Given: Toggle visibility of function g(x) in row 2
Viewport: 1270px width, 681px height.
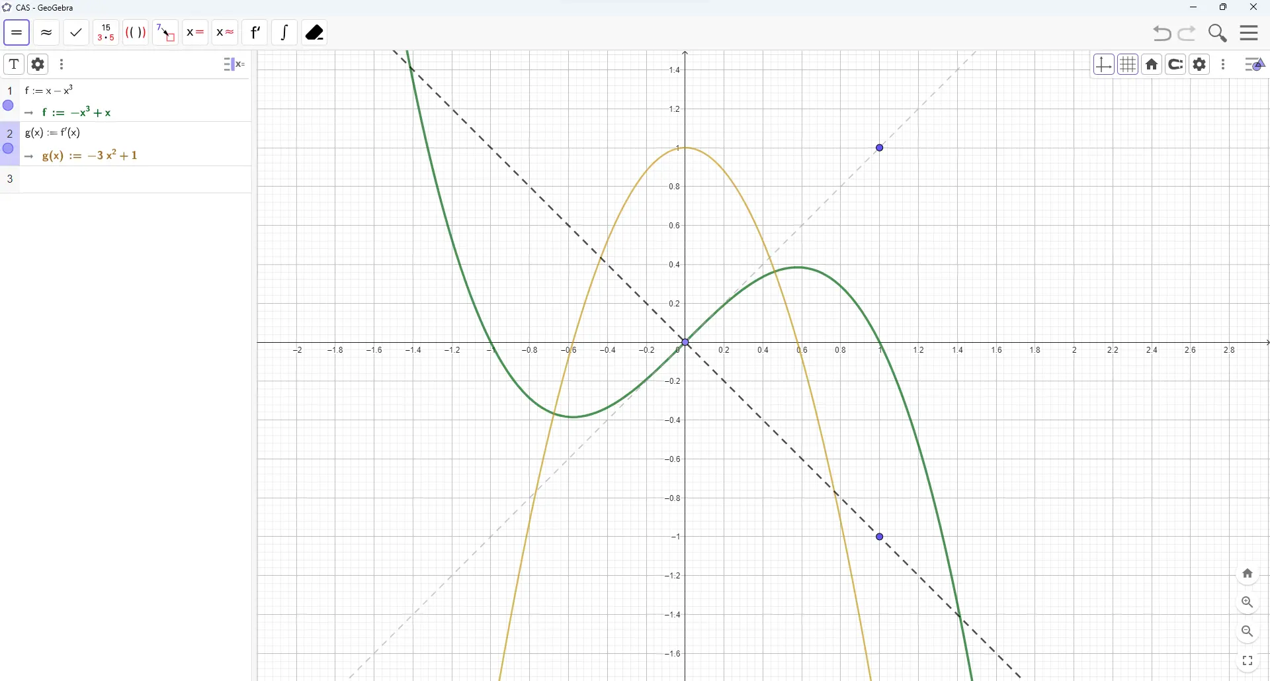Looking at the screenshot, I should pos(8,150).
